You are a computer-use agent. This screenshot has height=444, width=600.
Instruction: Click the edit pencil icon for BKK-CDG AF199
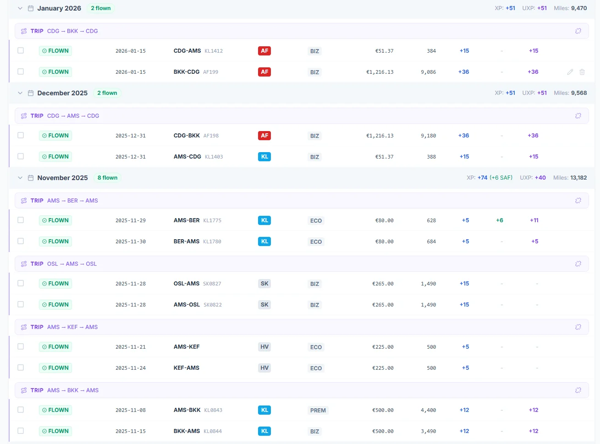570,72
